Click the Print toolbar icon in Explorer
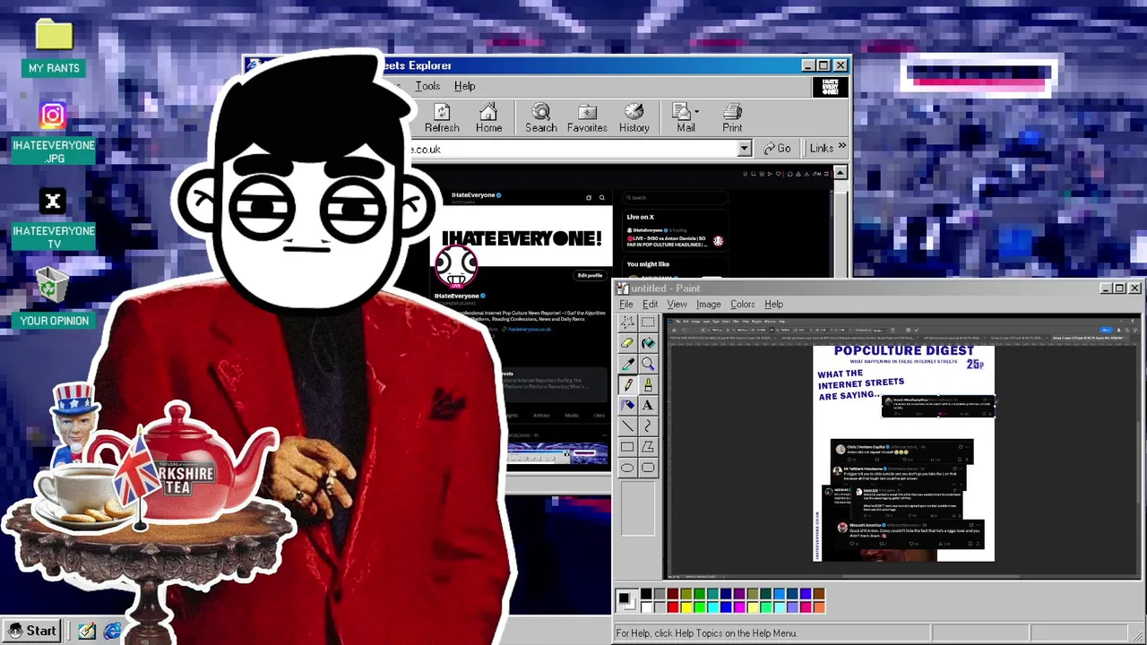1147x645 pixels. pyautogui.click(x=732, y=117)
